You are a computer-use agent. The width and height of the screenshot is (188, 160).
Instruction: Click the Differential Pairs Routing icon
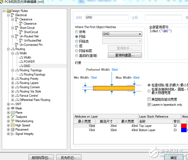17,100
